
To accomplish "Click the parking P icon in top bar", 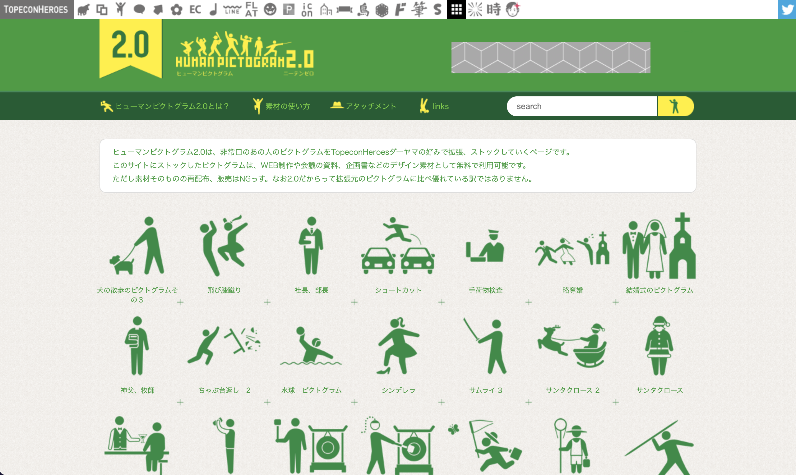I will 288,9.
